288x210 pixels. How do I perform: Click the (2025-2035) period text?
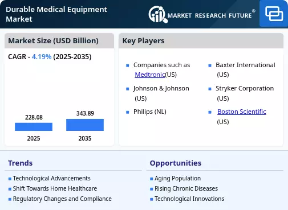click(x=72, y=57)
